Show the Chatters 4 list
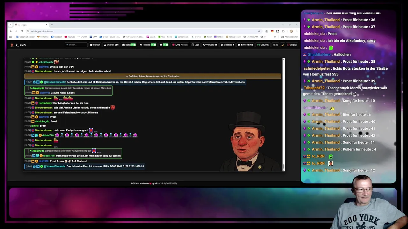This screenshot has height=229, width=408. click(x=227, y=45)
